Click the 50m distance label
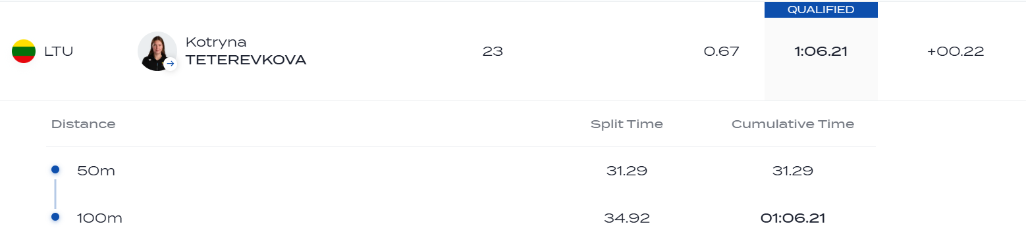This screenshot has height=243, width=1026. coord(96,171)
